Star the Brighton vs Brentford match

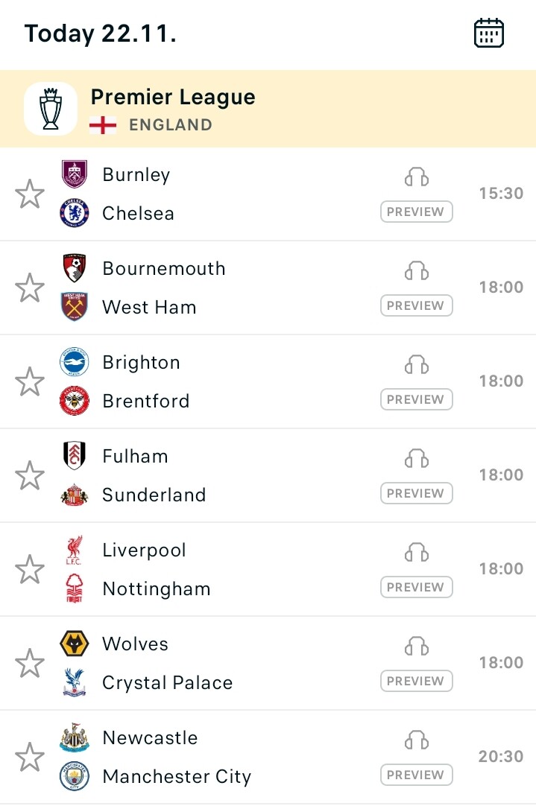click(30, 381)
